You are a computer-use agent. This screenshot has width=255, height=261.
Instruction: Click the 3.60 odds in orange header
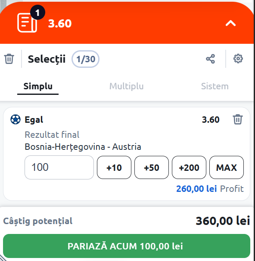[60, 24]
